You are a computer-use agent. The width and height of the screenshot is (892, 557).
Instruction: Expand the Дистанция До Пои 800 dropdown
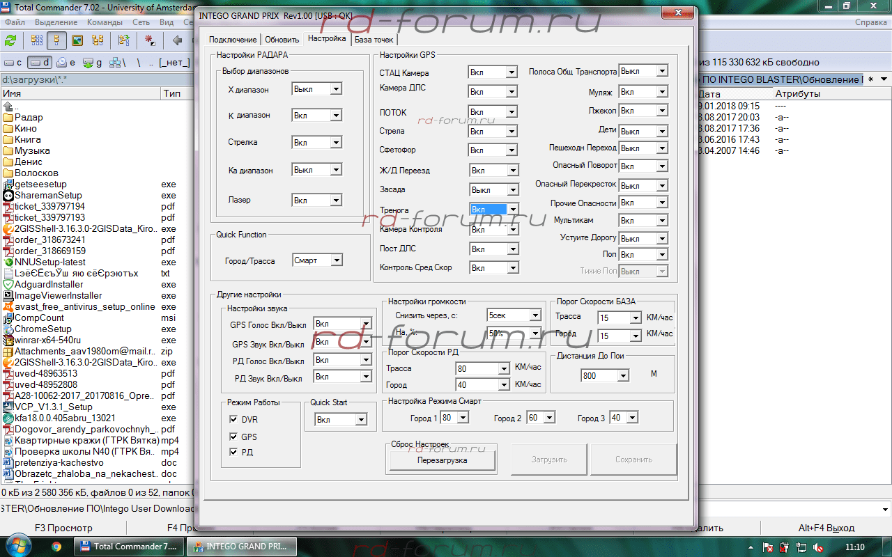coord(623,376)
